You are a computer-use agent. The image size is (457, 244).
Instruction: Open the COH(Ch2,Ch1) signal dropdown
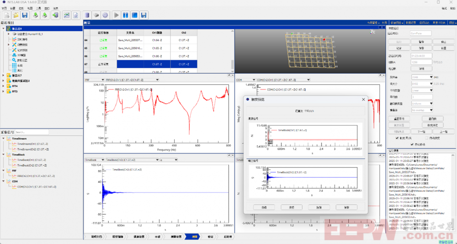[283, 80]
